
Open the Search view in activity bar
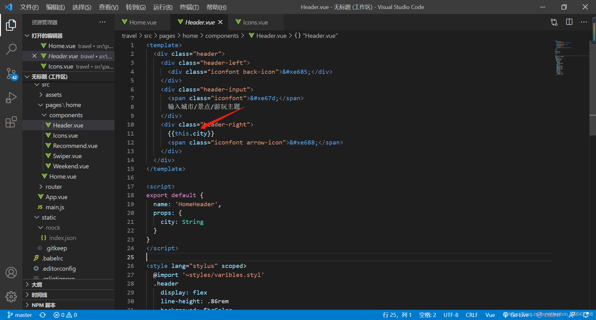pyautogui.click(x=11, y=49)
